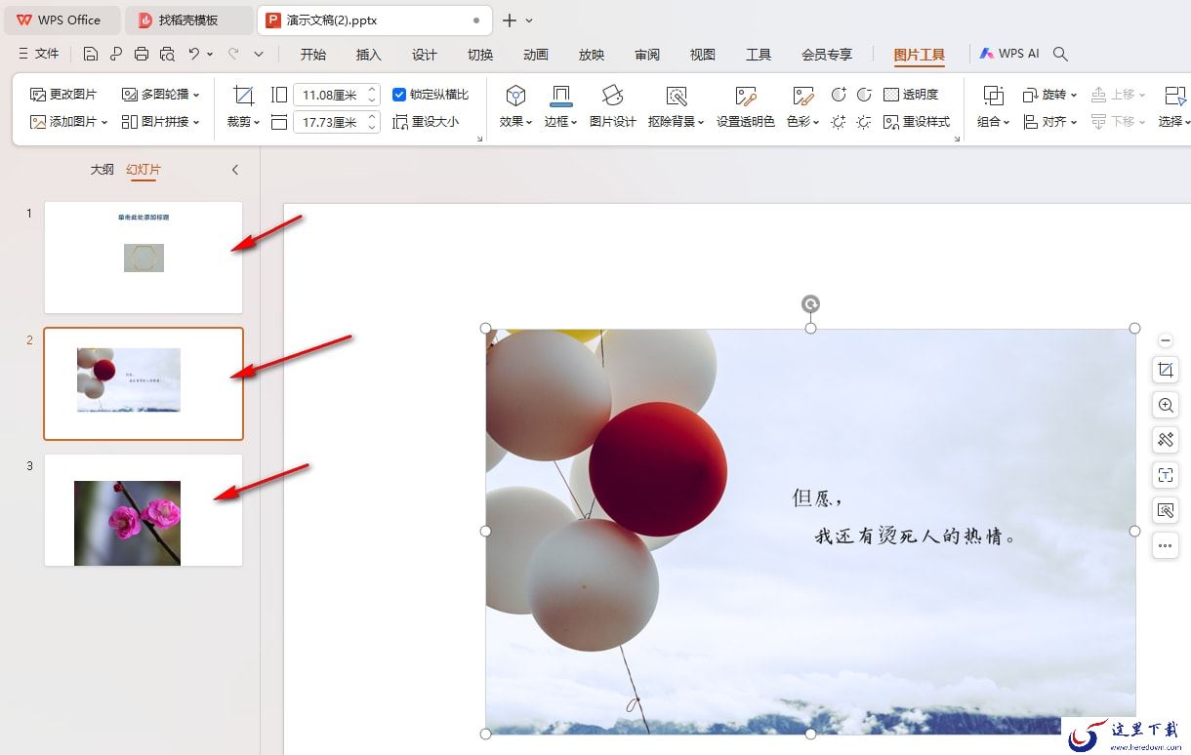This screenshot has width=1191, height=755.
Task: Select slide 2 thumbnail with balloons
Action: click(144, 383)
